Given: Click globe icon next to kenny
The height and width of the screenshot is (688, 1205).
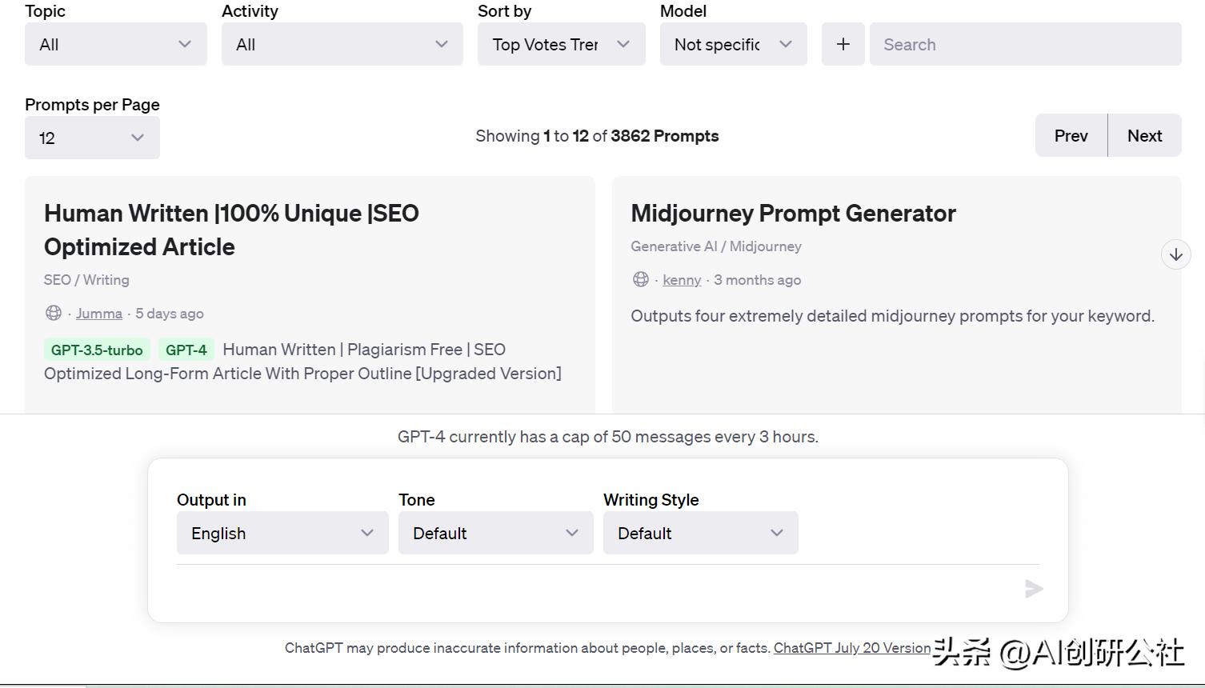Looking at the screenshot, I should [x=641, y=280].
